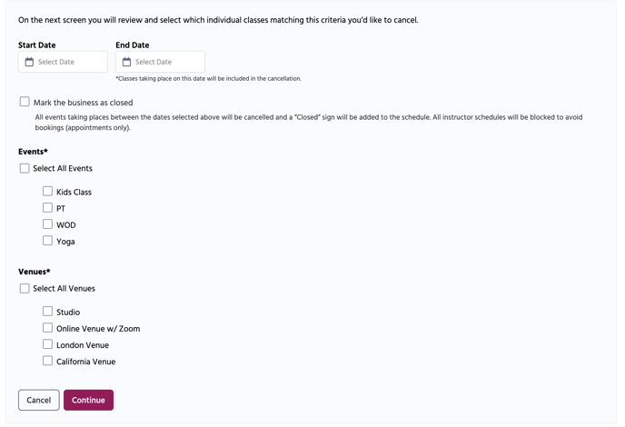Click the Cancel button
The image size is (625, 427).
point(39,400)
